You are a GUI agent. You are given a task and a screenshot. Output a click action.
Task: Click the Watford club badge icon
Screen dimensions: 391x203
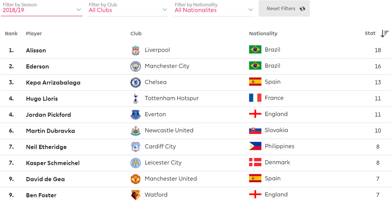(136, 195)
